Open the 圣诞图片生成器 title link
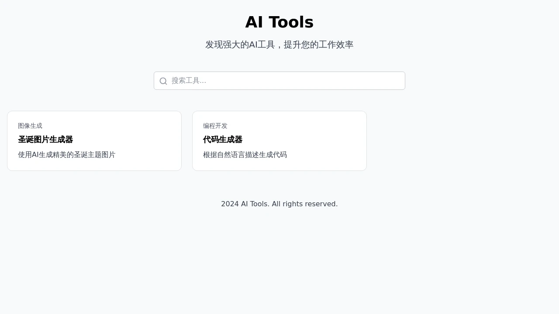 [45, 140]
